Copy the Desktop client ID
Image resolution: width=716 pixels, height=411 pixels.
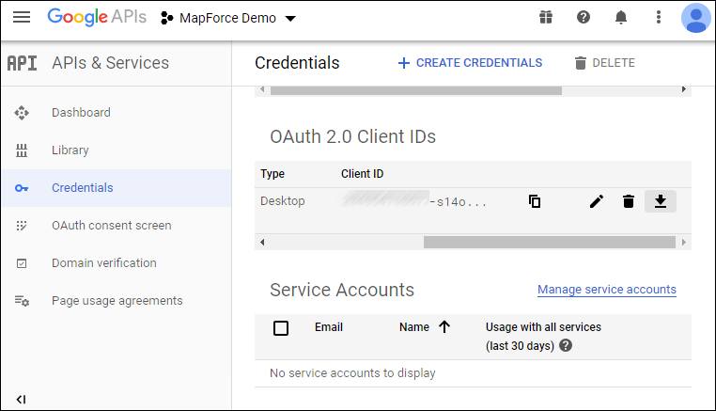click(535, 201)
